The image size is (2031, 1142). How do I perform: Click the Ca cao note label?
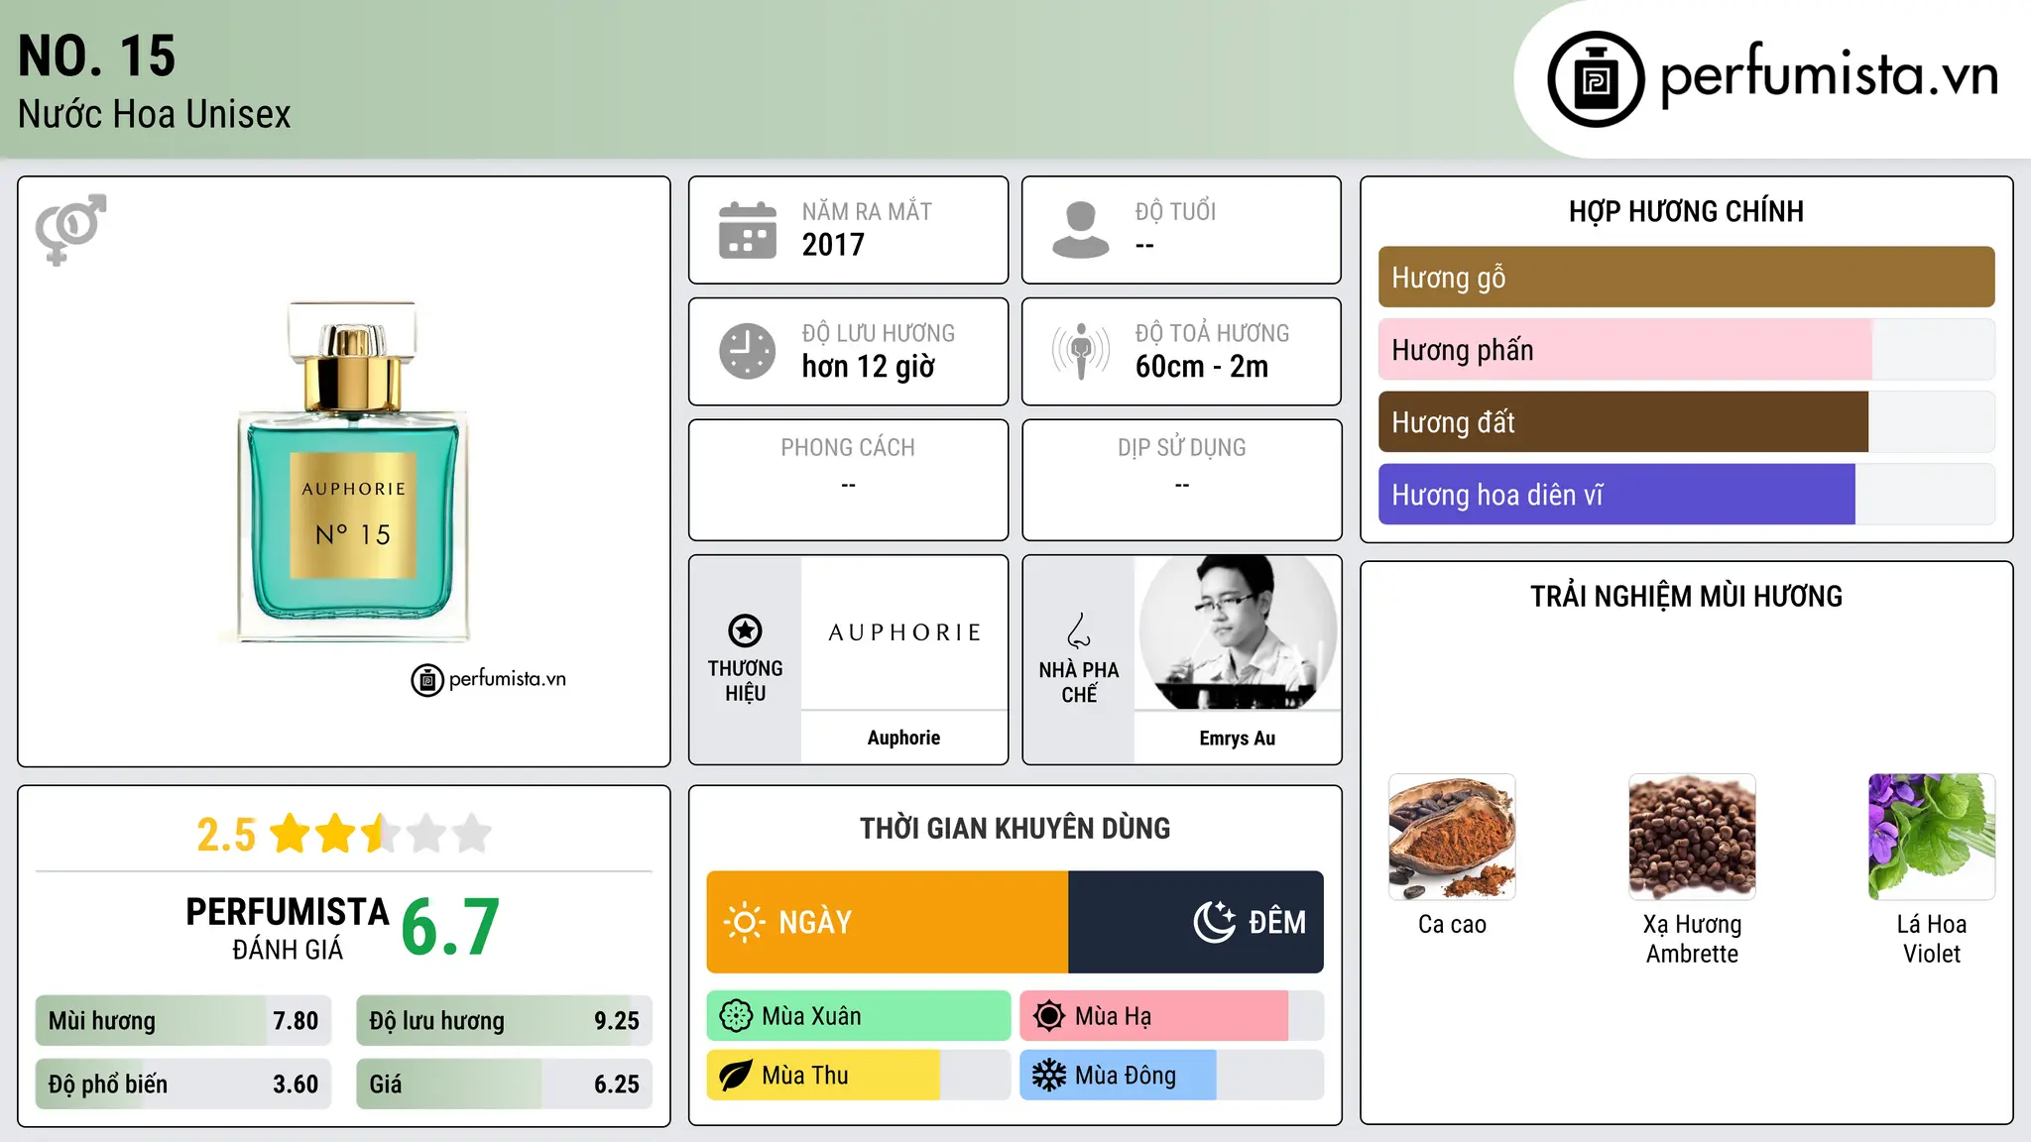click(1452, 924)
